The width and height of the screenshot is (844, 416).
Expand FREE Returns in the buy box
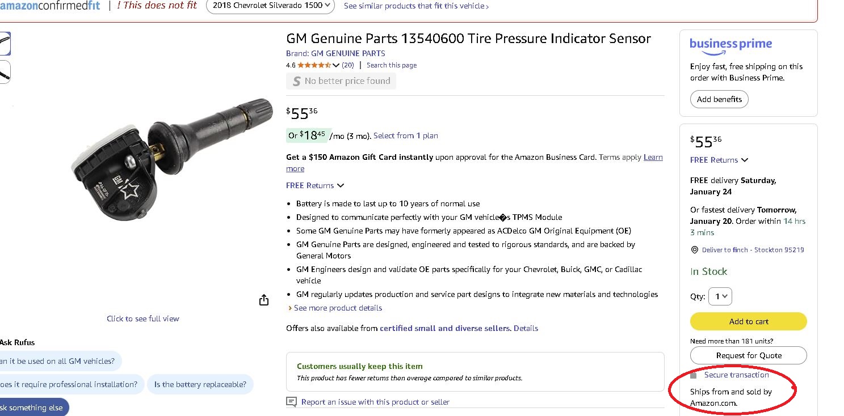point(719,160)
